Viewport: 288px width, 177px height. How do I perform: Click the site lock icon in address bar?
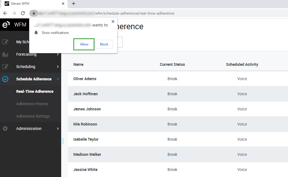33,13
